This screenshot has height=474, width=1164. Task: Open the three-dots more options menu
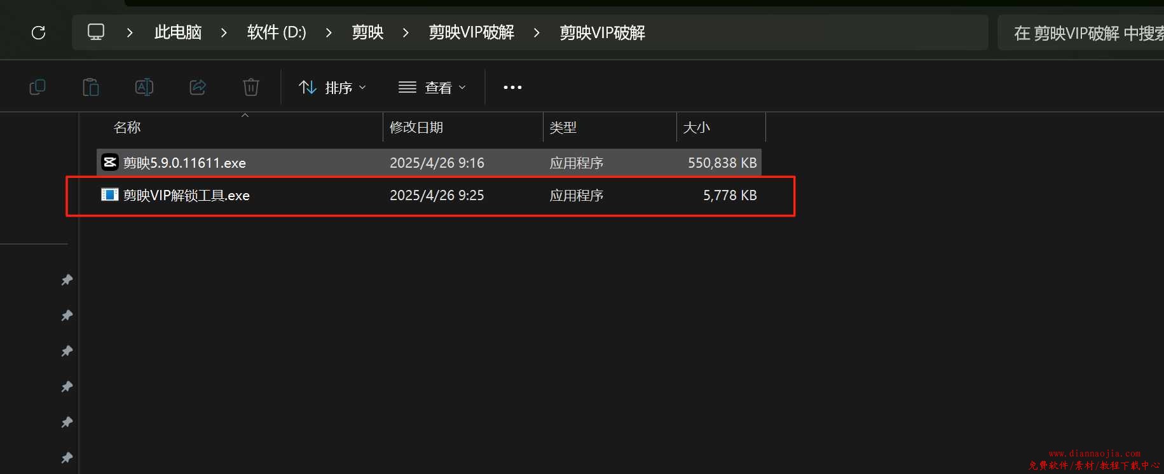pyautogui.click(x=512, y=87)
